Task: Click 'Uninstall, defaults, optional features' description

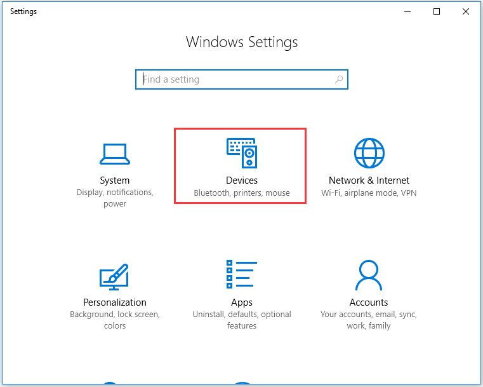Action: click(x=242, y=320)
